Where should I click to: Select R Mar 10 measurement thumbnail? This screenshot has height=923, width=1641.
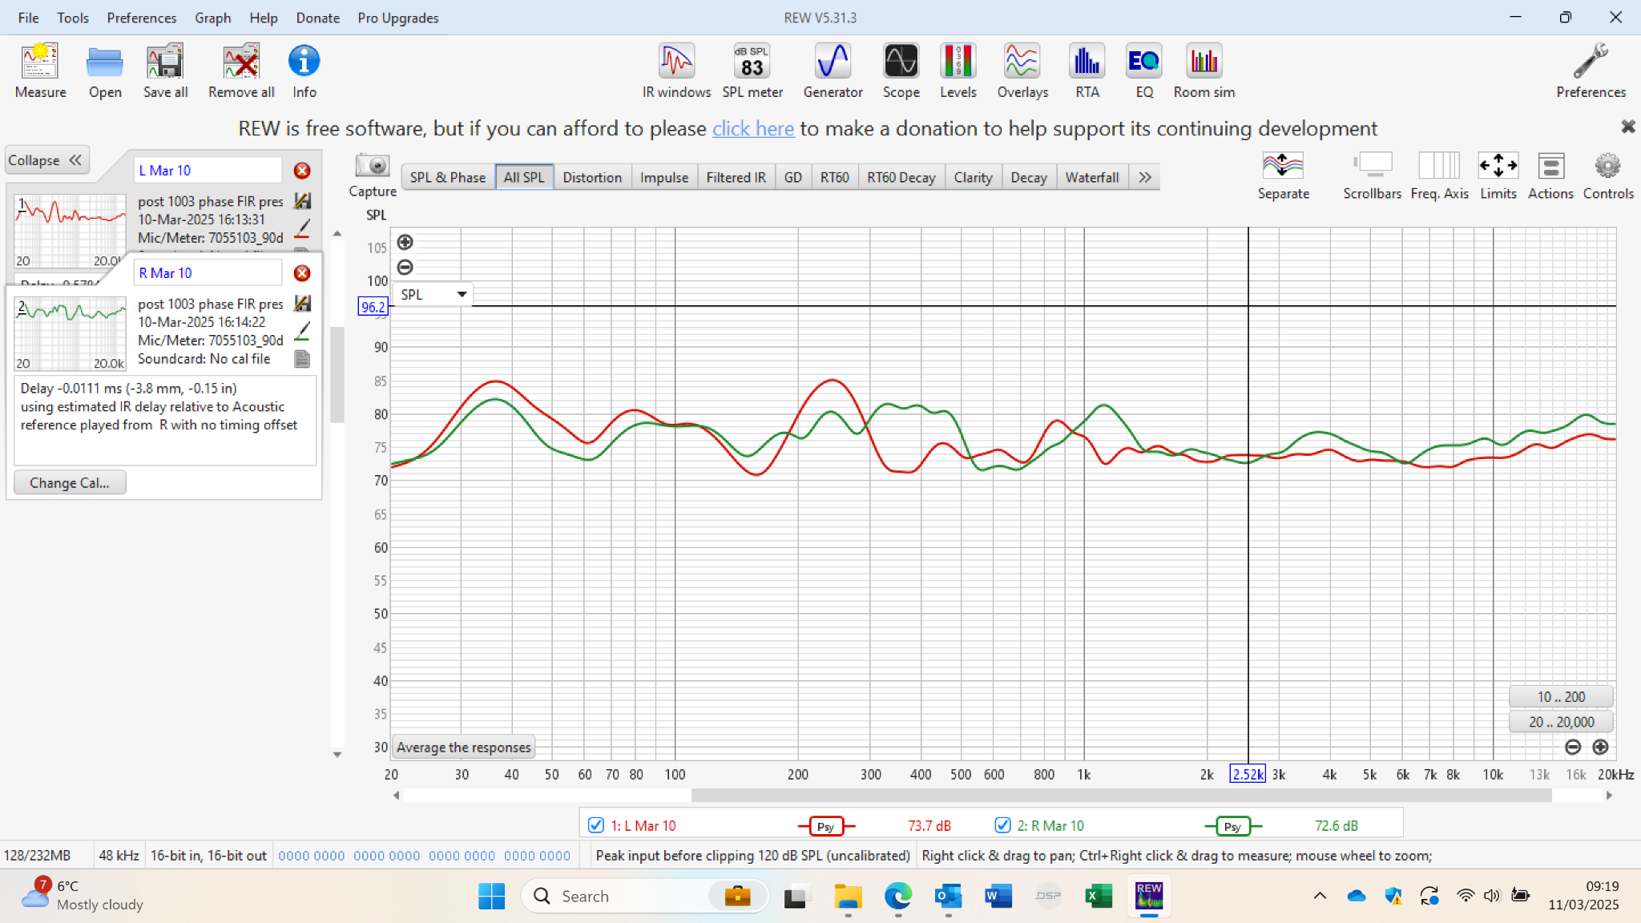70,333
